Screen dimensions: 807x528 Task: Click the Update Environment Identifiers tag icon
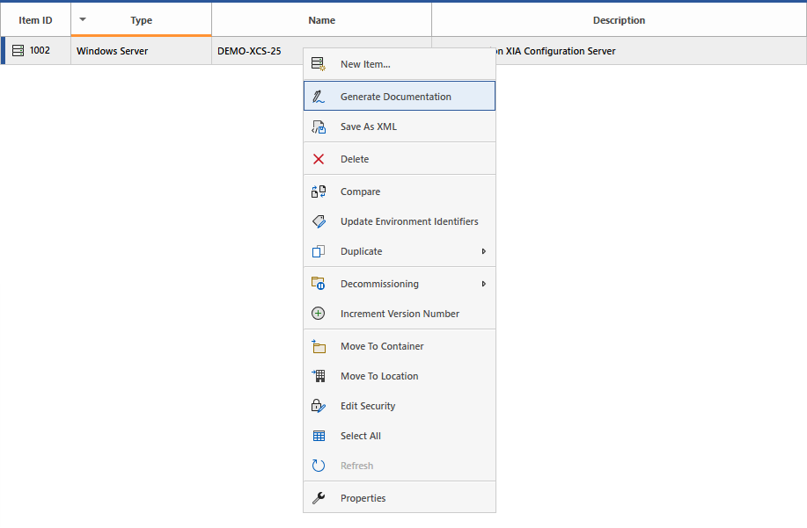point(319,221)
